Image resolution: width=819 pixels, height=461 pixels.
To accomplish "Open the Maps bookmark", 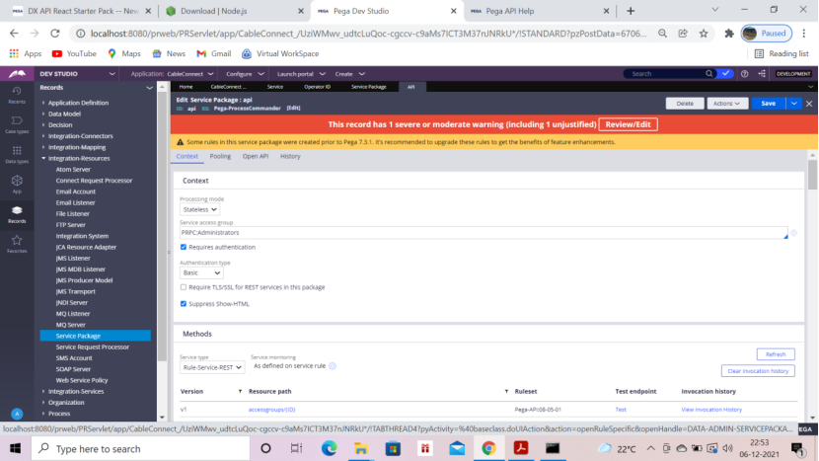I will click(123, 53).
